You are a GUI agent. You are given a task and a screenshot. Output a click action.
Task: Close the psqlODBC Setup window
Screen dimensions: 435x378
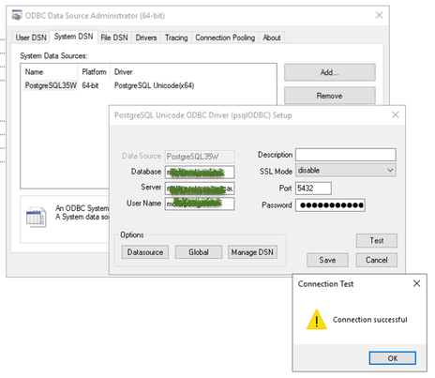[x=396, y=114]
